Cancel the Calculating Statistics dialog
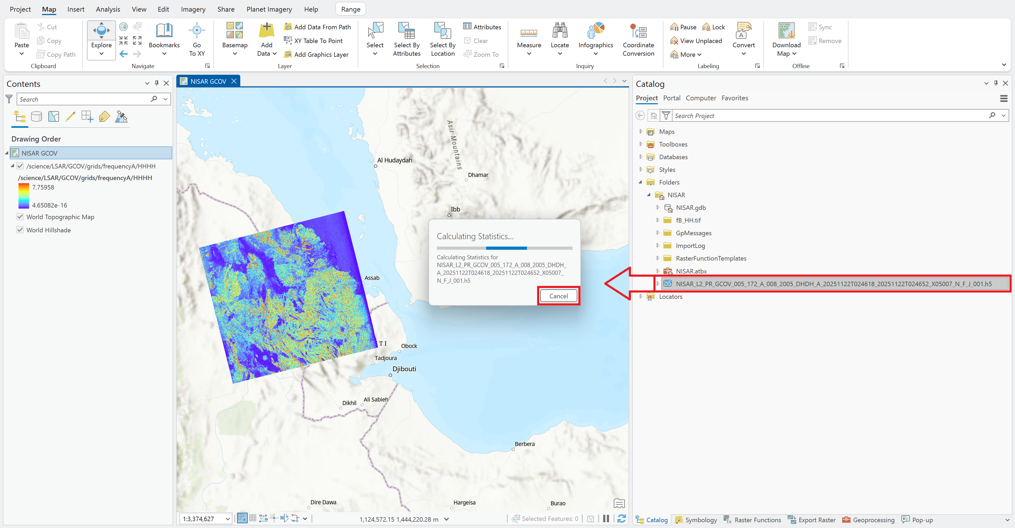Screen dimensions: 1015x528 click(558, 295)
